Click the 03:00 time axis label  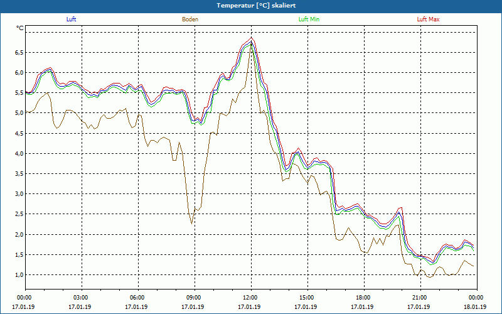82,298
